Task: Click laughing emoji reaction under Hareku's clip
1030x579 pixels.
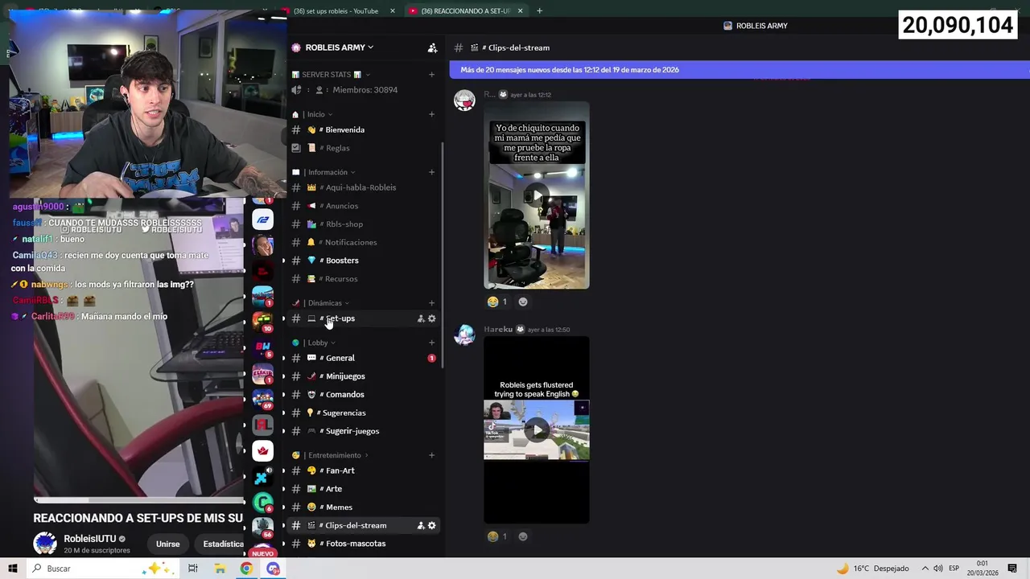Action: [497, 536]
